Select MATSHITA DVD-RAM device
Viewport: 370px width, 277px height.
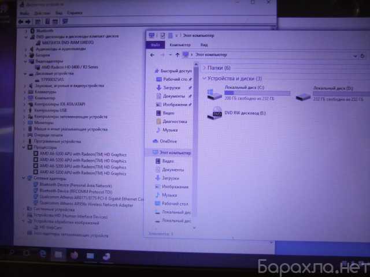pos(68,42)
